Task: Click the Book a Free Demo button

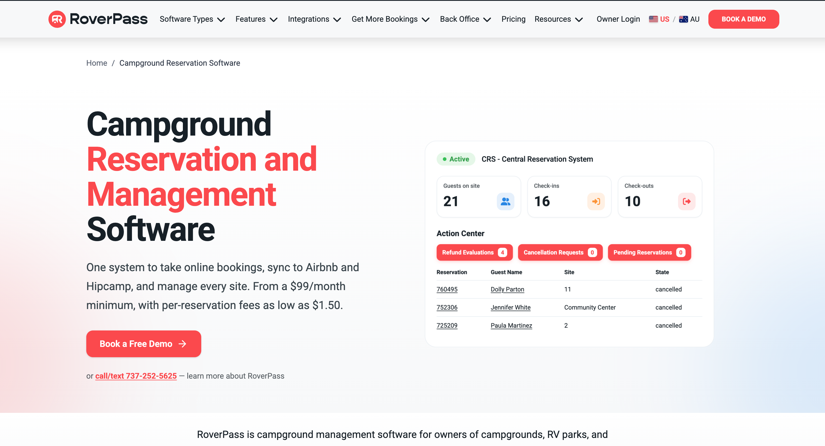Action: 144,344
